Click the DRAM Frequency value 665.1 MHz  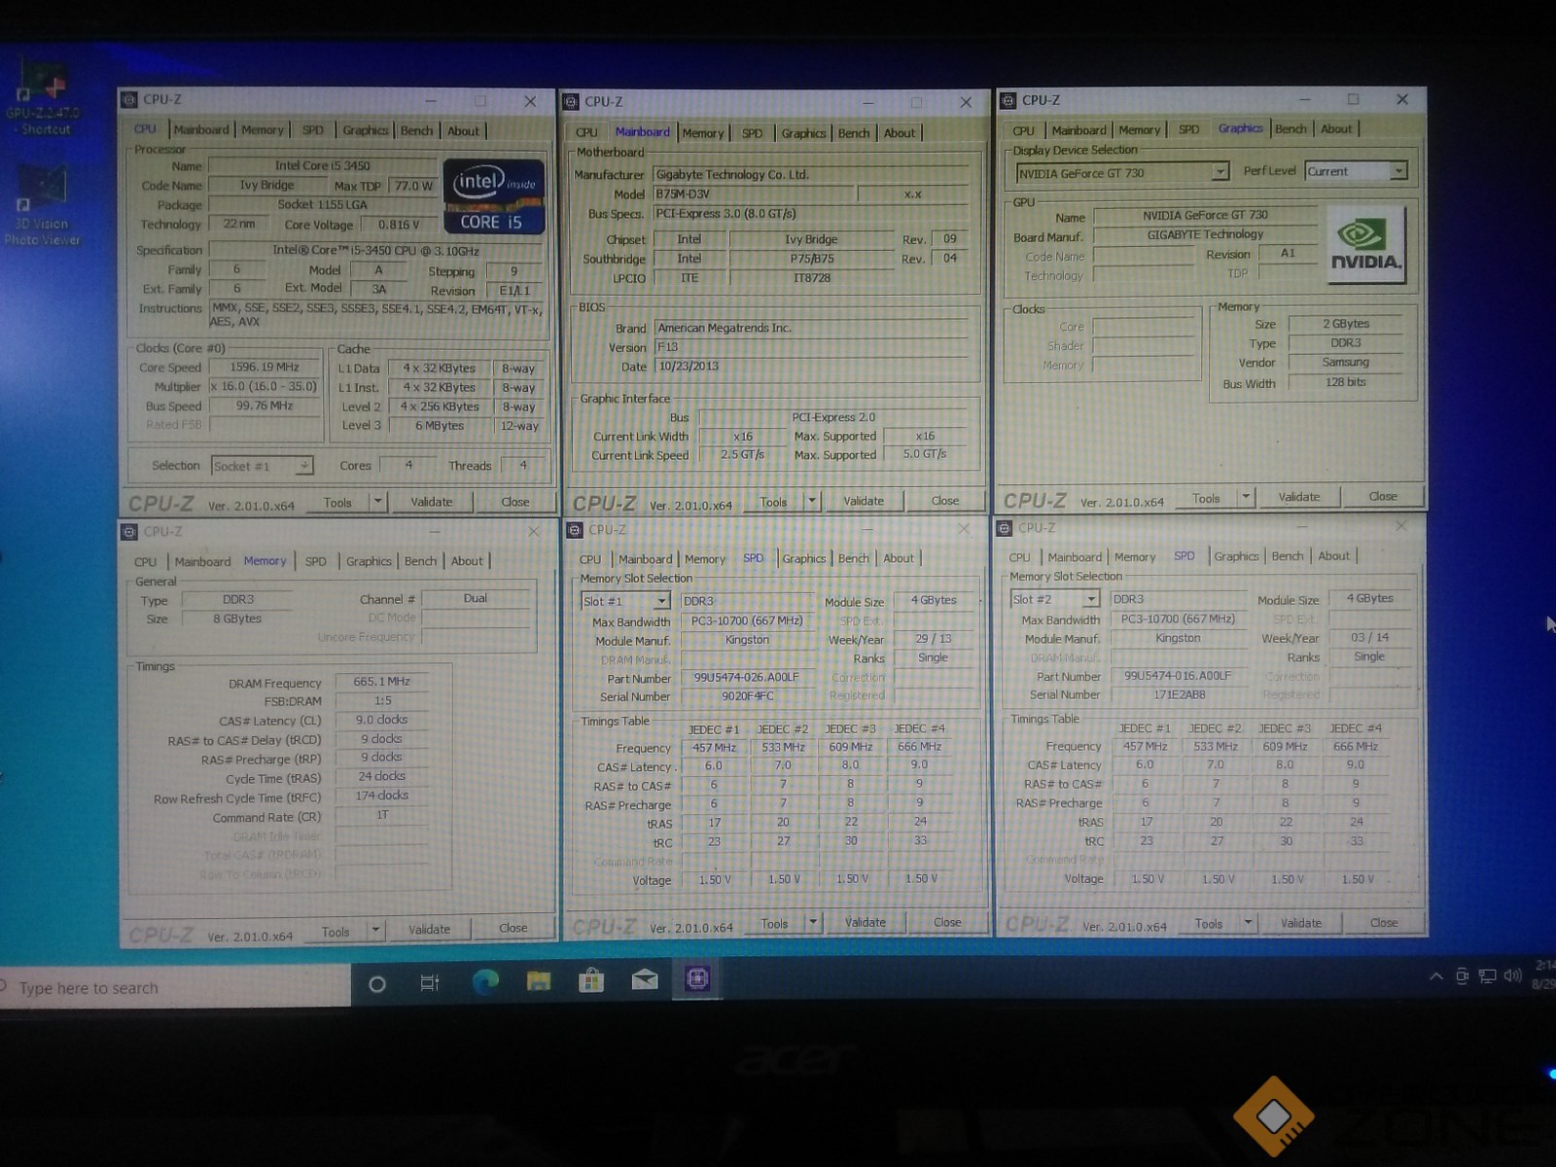[381, 682]
